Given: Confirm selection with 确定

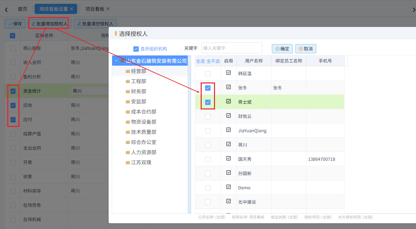Looking at the screenshot, I should tap(282, 49).
